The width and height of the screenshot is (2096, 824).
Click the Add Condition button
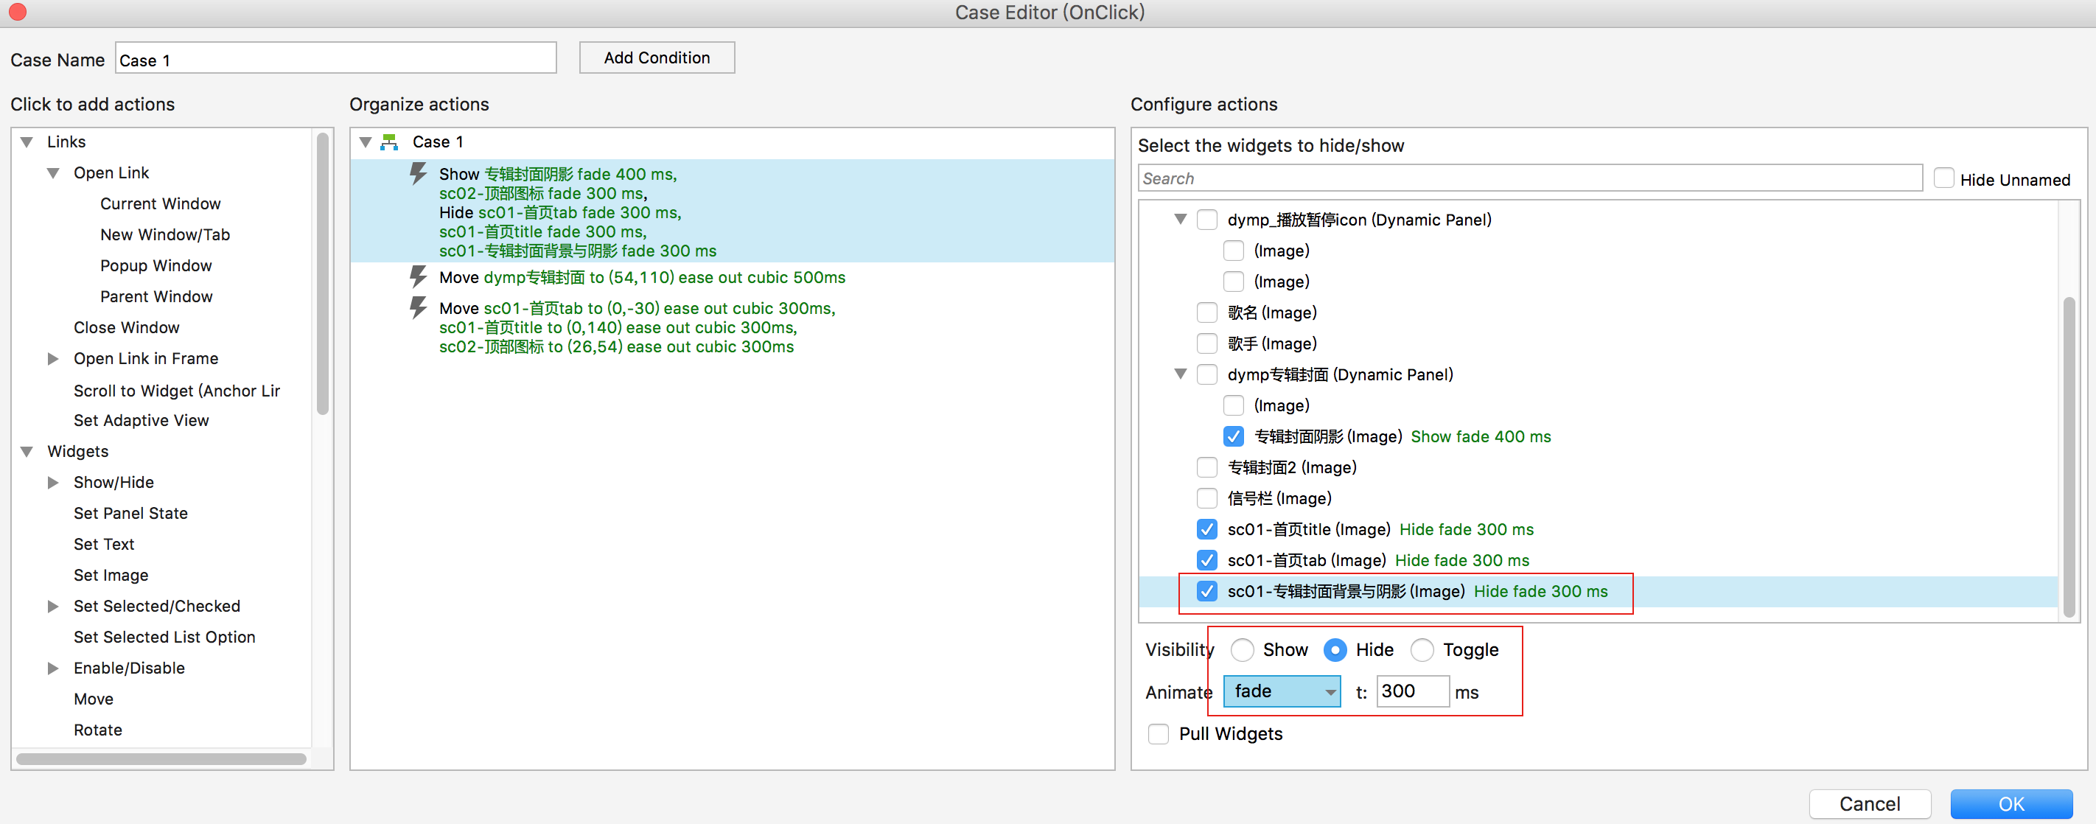click(x=656, y=57)
